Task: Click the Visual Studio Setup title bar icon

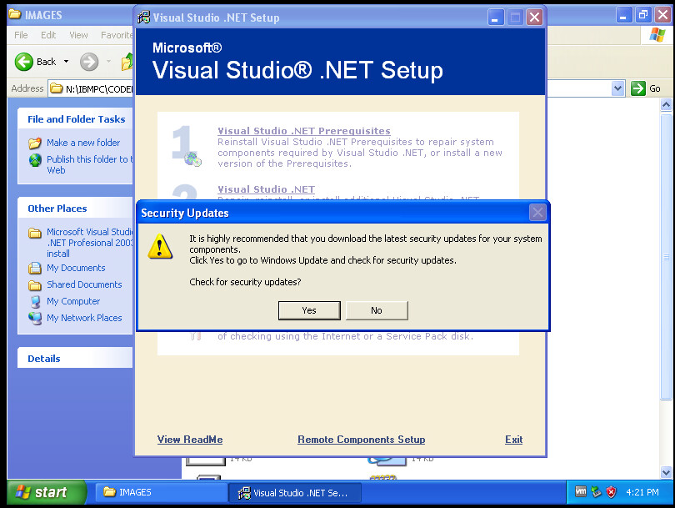Action: coord(144,18)
